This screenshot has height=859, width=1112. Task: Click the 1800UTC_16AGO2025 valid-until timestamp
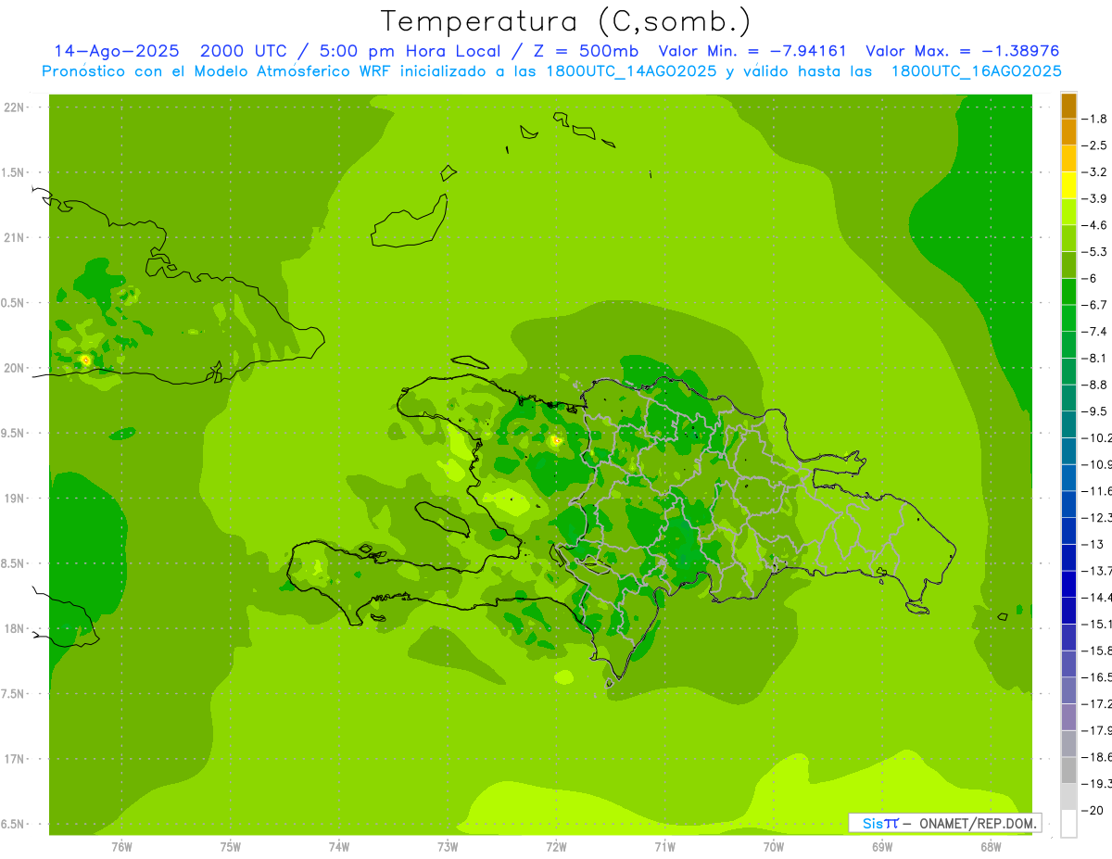[x=976, y=71]
